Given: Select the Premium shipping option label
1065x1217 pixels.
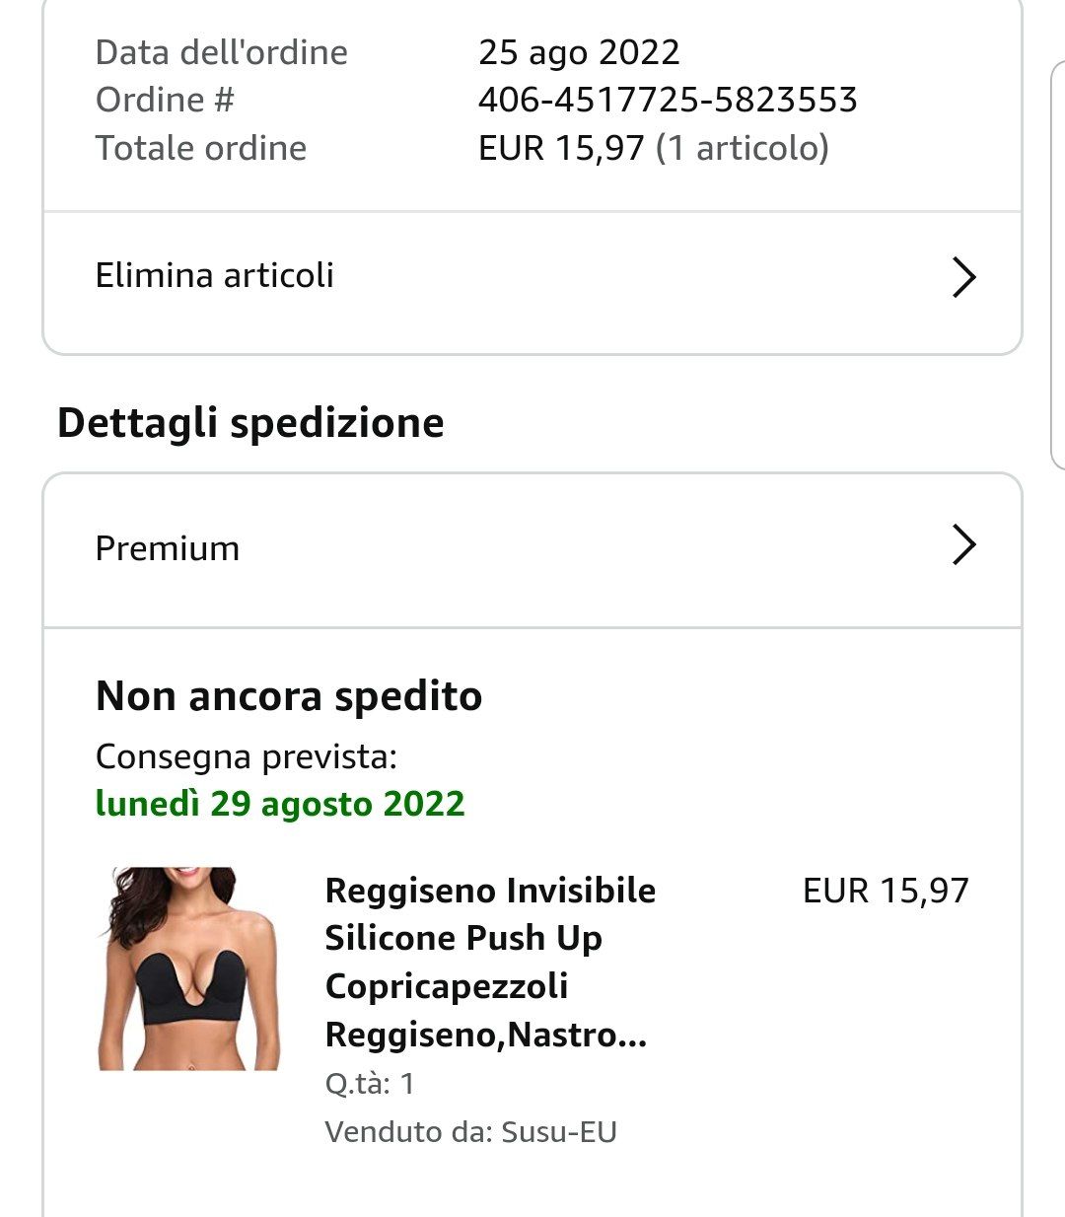Looking at the screenshot, I should pyautogui.click(x=168, y=548).
